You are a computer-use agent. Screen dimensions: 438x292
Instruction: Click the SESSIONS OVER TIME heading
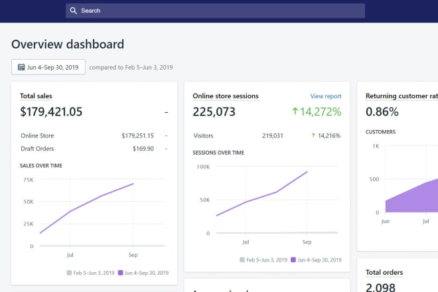pyautogui.click(x=218, y=153)
